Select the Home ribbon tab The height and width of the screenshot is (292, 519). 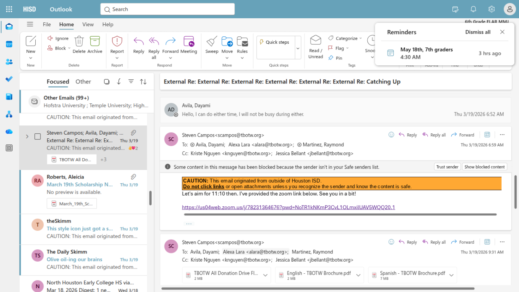click(66, 24)
